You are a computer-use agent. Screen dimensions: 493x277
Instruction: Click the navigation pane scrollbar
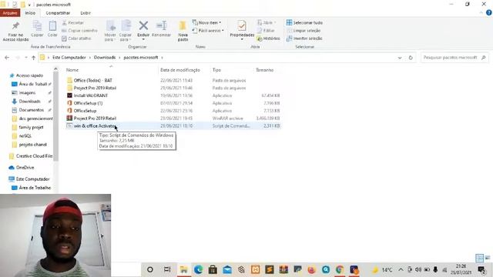pyautogui.click(x=55, y=116)
